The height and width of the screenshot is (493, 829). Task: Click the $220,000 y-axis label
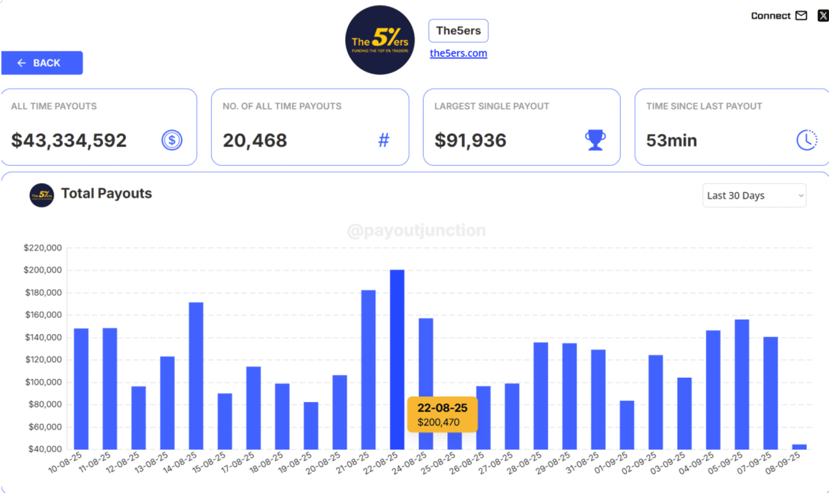(43, 248)
